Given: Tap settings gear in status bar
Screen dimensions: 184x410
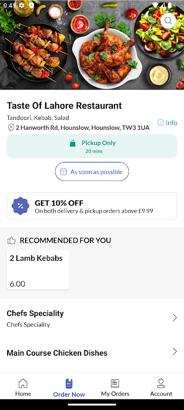Looking at the screenshot, I should tap(22, 6).
